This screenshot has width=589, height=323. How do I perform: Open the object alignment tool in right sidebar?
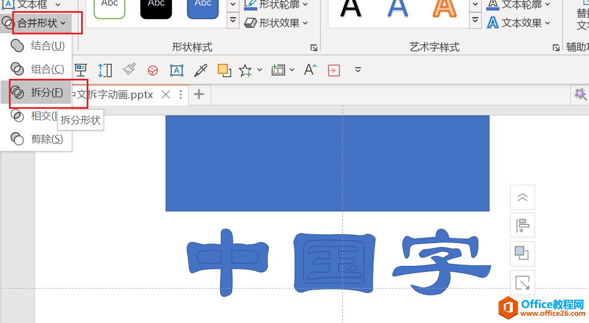coord(522,225)
